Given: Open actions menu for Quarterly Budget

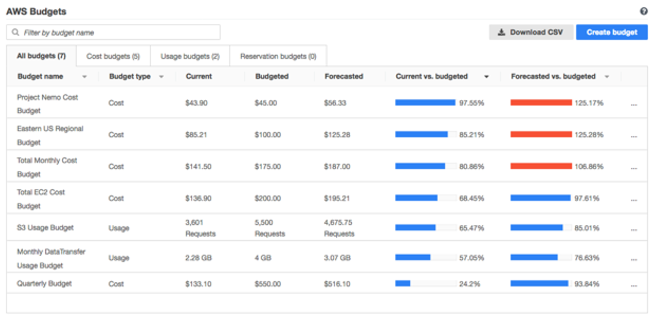Looking at the screenshot, I should (634, 285).
